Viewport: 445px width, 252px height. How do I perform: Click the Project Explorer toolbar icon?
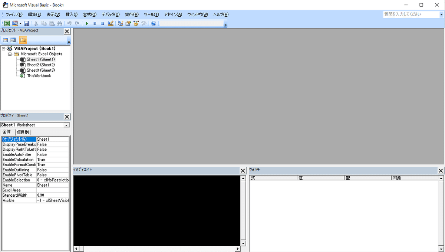[x=121, y=23]
